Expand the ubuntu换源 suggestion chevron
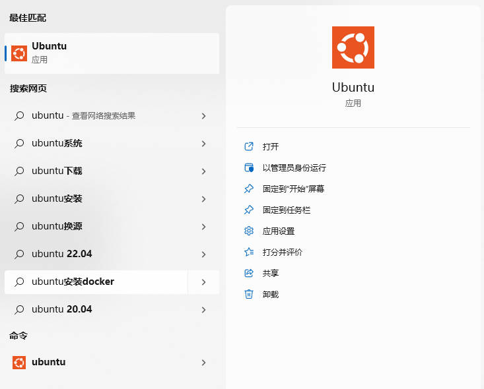Screen dimensions: 484x389 point(203,227)
